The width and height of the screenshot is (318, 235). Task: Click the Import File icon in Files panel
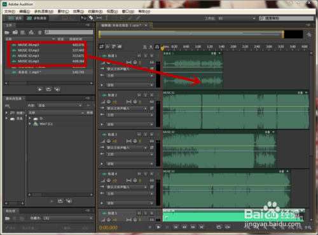(x=15, y=32)
